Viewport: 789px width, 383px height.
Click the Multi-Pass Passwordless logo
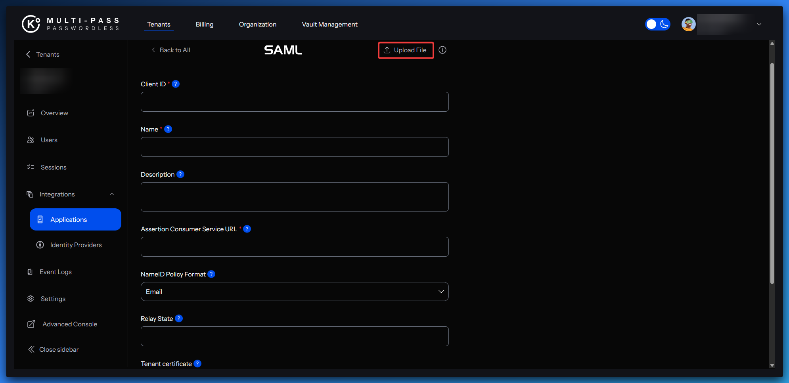[x=71, y=24]
